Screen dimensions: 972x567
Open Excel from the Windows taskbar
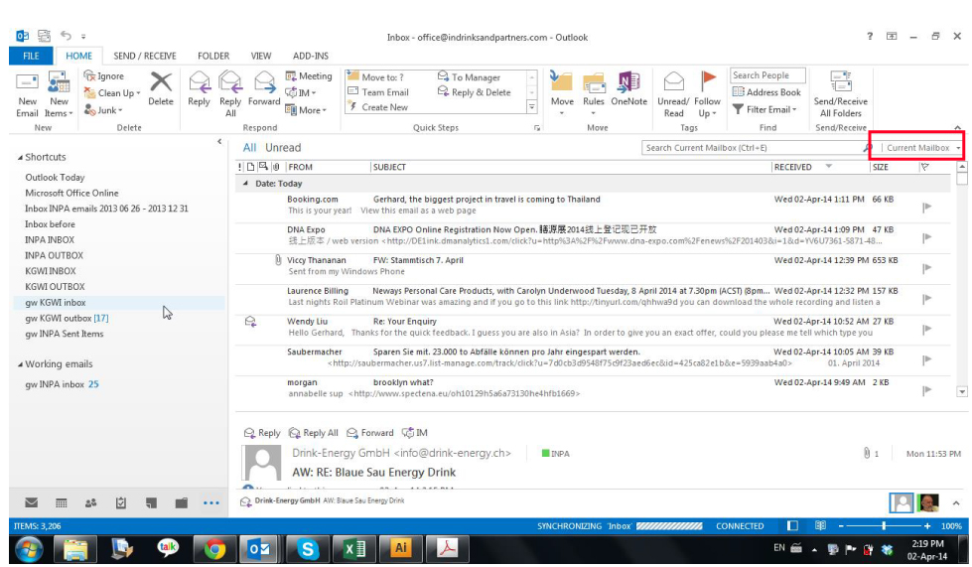point(354,548)
